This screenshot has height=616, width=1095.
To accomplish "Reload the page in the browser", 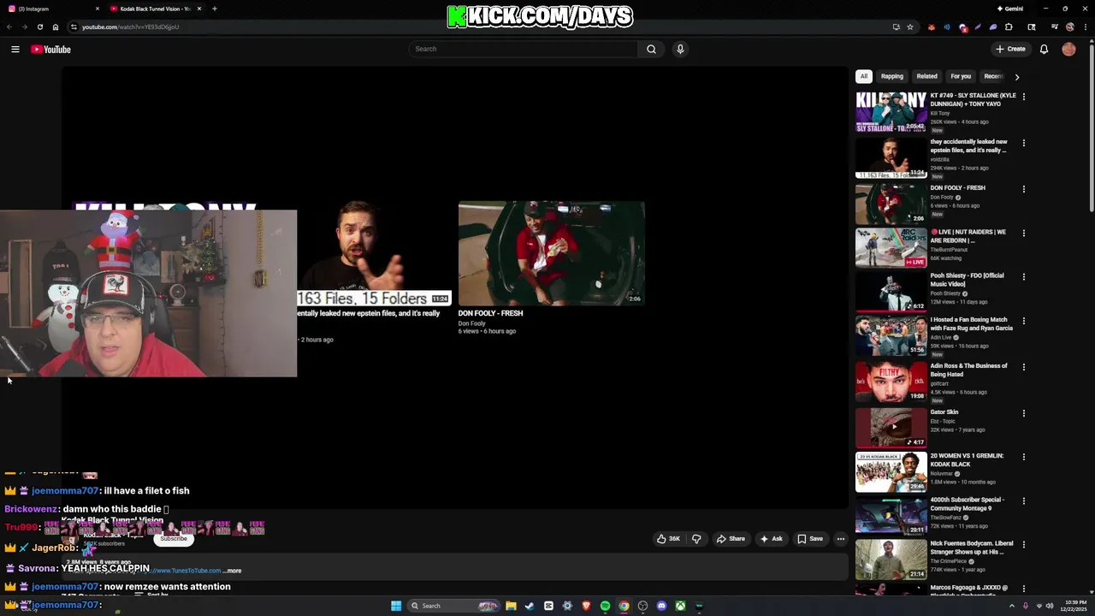I will coord(39,27).
